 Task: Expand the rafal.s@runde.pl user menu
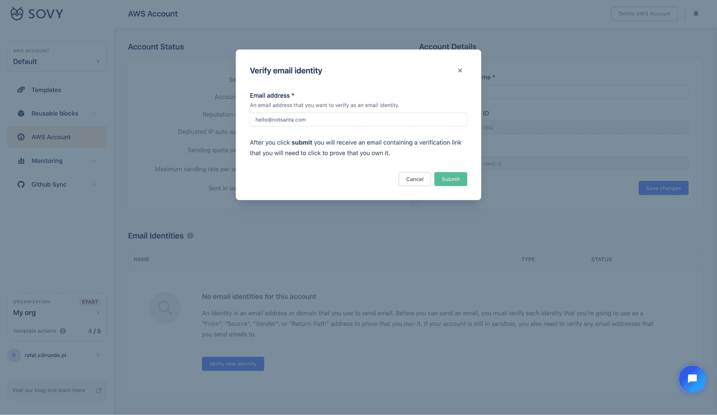[x=56, y=355]
